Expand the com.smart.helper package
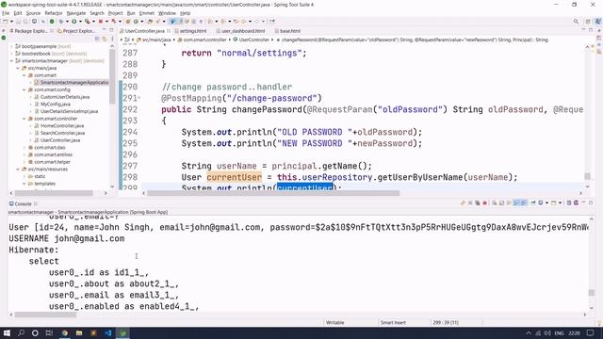Screen dimensions: 603x339 point(24,162)
